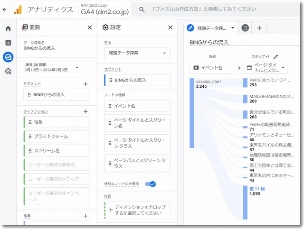Open the 手法 経路データ探索 dropdown
Screen dimensions: 304x229
[x=137, y=54]
